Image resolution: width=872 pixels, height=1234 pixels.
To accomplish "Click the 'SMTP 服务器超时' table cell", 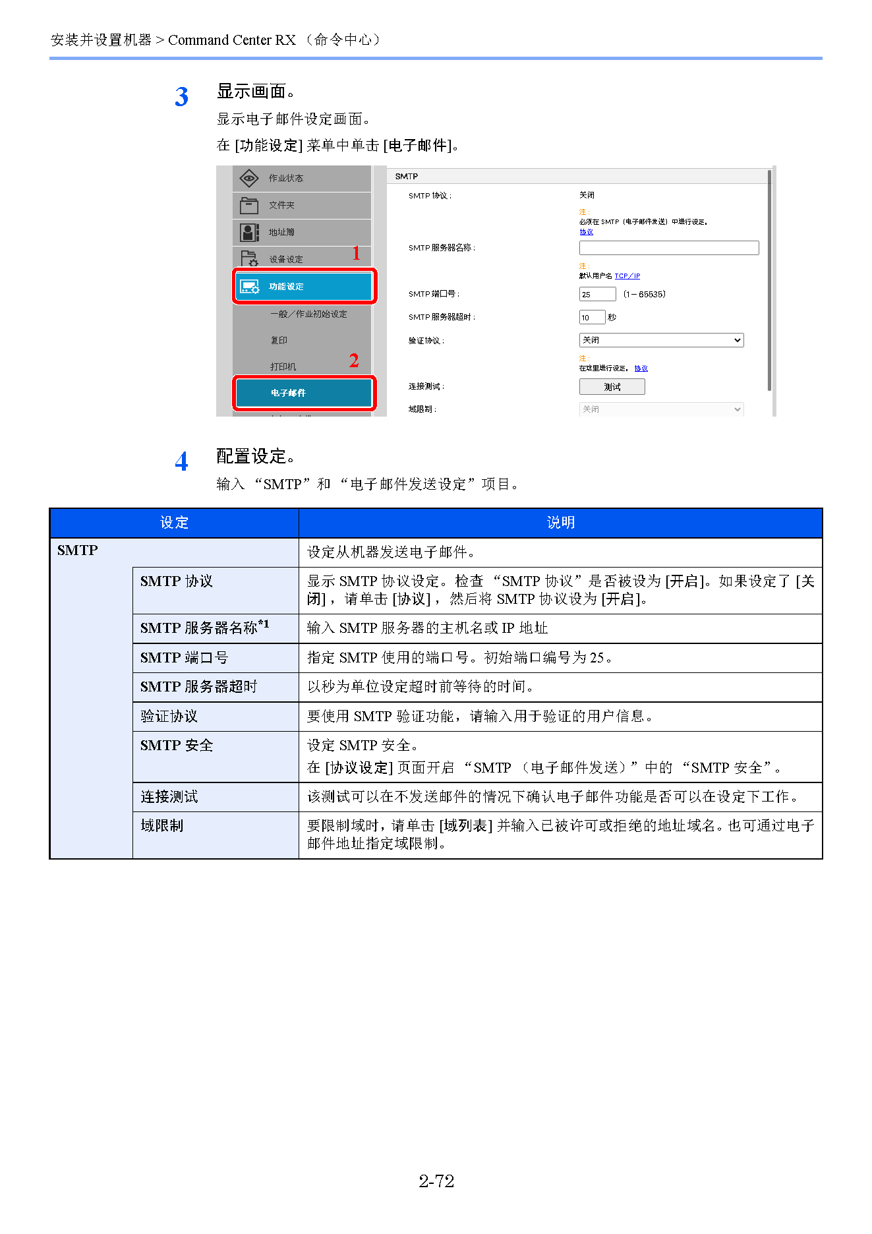I will (x=216, y=687).
